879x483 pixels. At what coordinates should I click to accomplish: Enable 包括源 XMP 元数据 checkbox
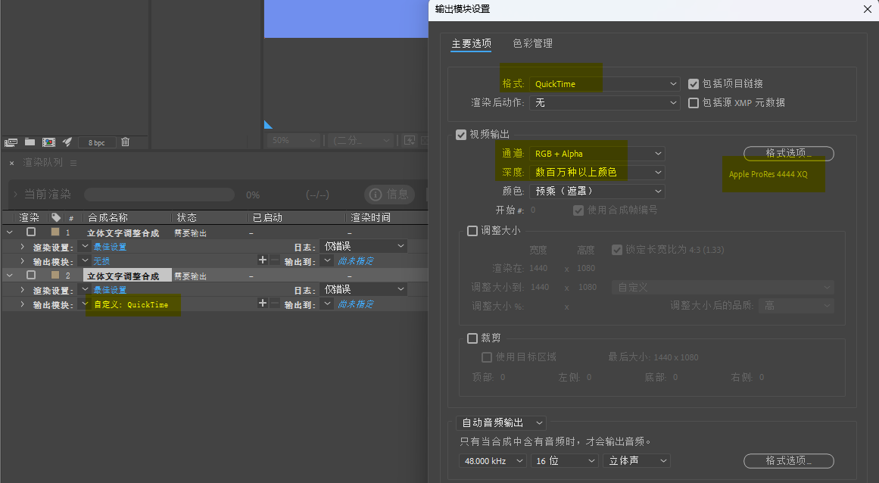[x=694, y=103]
